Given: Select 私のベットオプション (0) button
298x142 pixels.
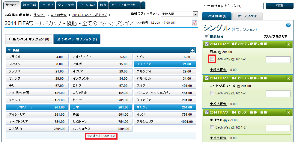Looking at the screenshot, I should pyautogui.click(x=28, y=39).
